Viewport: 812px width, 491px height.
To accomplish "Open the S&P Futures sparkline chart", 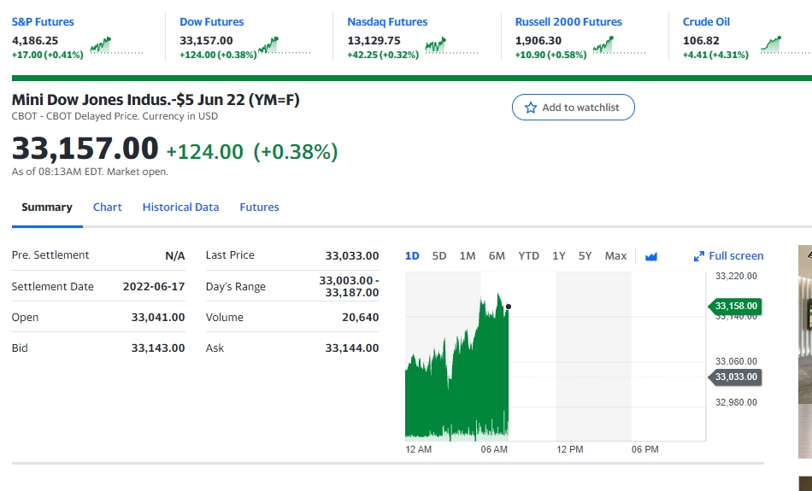I will [116, 45].
